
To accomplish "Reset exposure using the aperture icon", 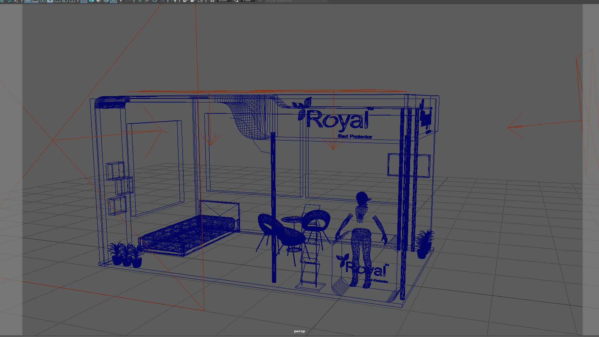I will coord(212,1).
